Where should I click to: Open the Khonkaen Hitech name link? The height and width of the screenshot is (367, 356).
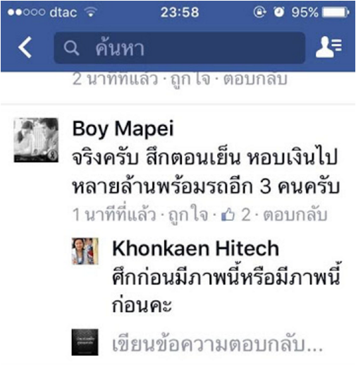pos(195,248)
